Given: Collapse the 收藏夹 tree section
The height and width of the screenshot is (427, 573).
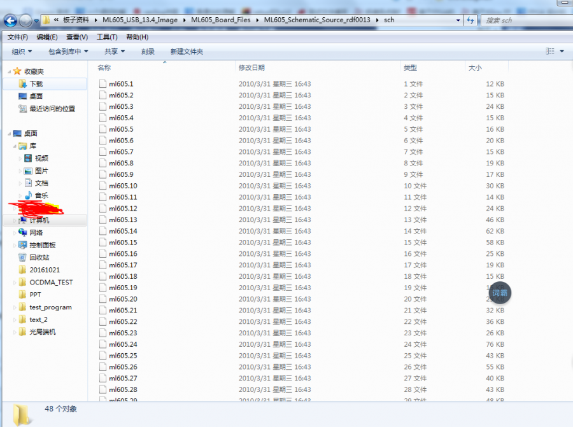Looking at the screenshot, I should (9, 72).
